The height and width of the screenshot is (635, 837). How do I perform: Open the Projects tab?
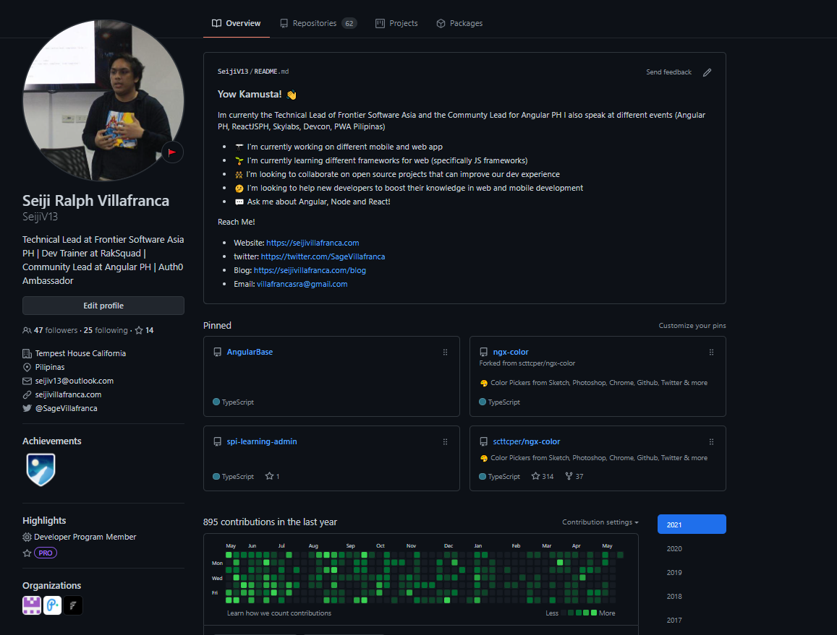click(x=396, y=23)
